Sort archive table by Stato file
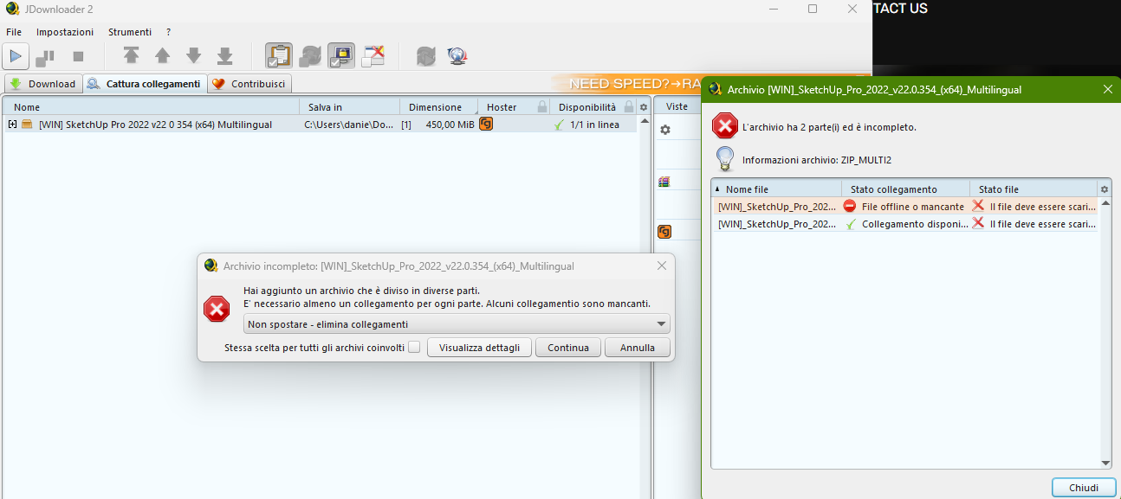 [1034, 189]
